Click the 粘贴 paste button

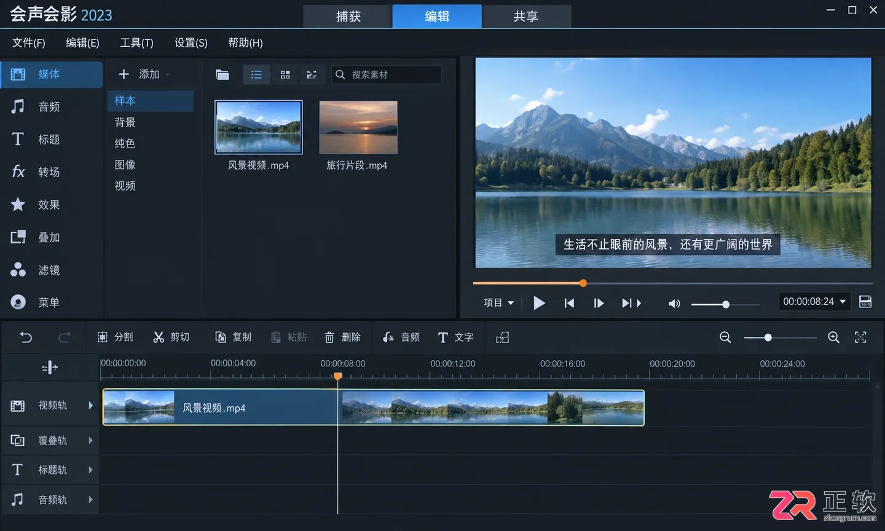[289, 337]
